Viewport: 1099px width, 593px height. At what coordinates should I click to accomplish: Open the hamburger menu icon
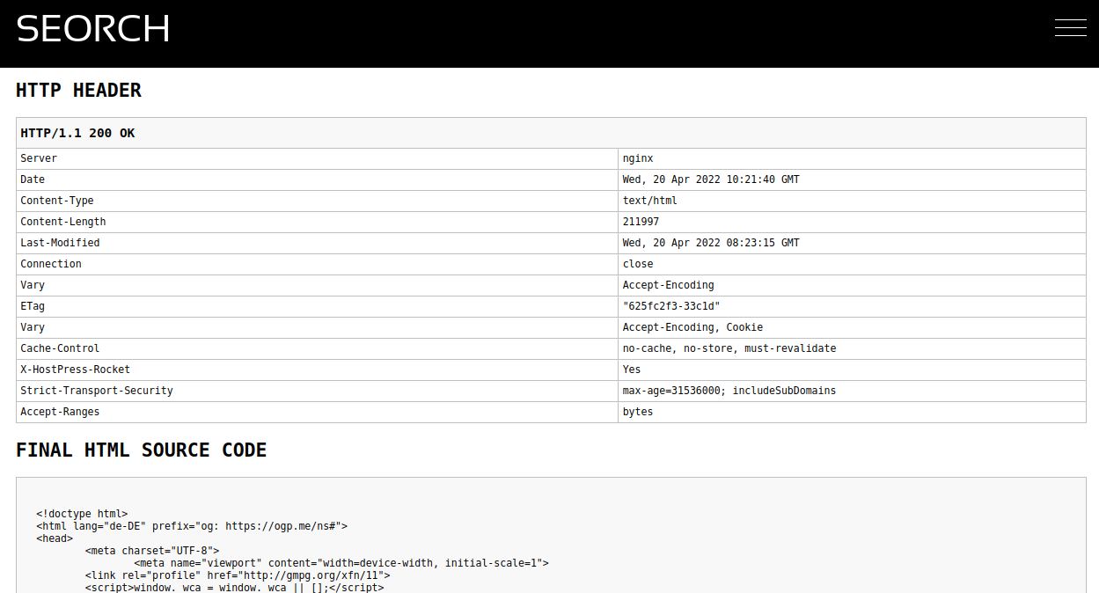[x=1070, y=28]
